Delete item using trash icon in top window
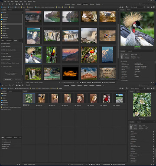 [154, 7]
